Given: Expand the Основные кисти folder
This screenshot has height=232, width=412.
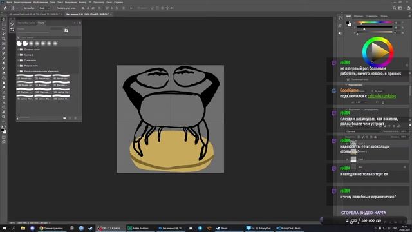Looking at the screenshot, I should tap(18, 50).
